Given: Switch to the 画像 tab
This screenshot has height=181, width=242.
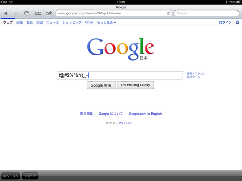Looking at the screenshot, I should tap(20, 22).
